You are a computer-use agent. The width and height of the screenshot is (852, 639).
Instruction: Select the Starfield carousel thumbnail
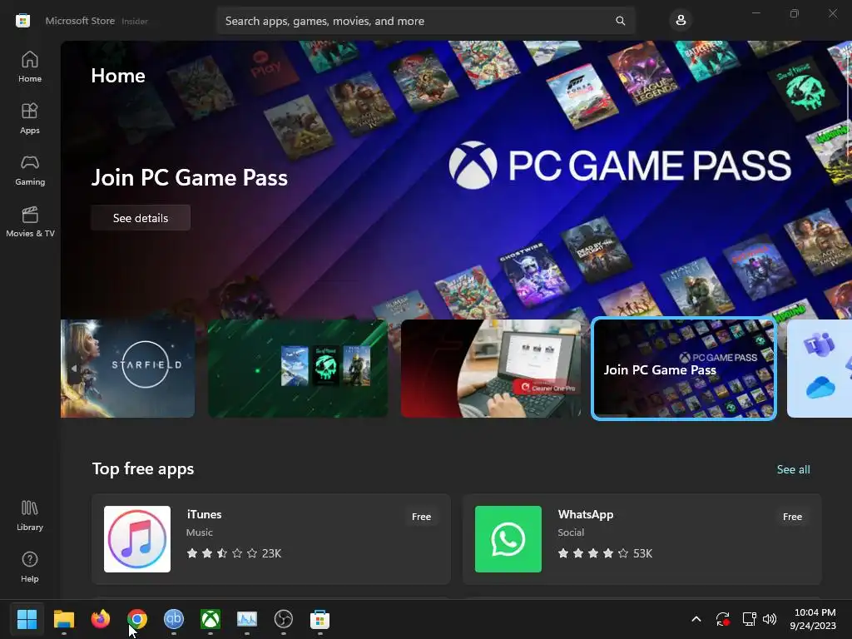click(x=127, y=369)
